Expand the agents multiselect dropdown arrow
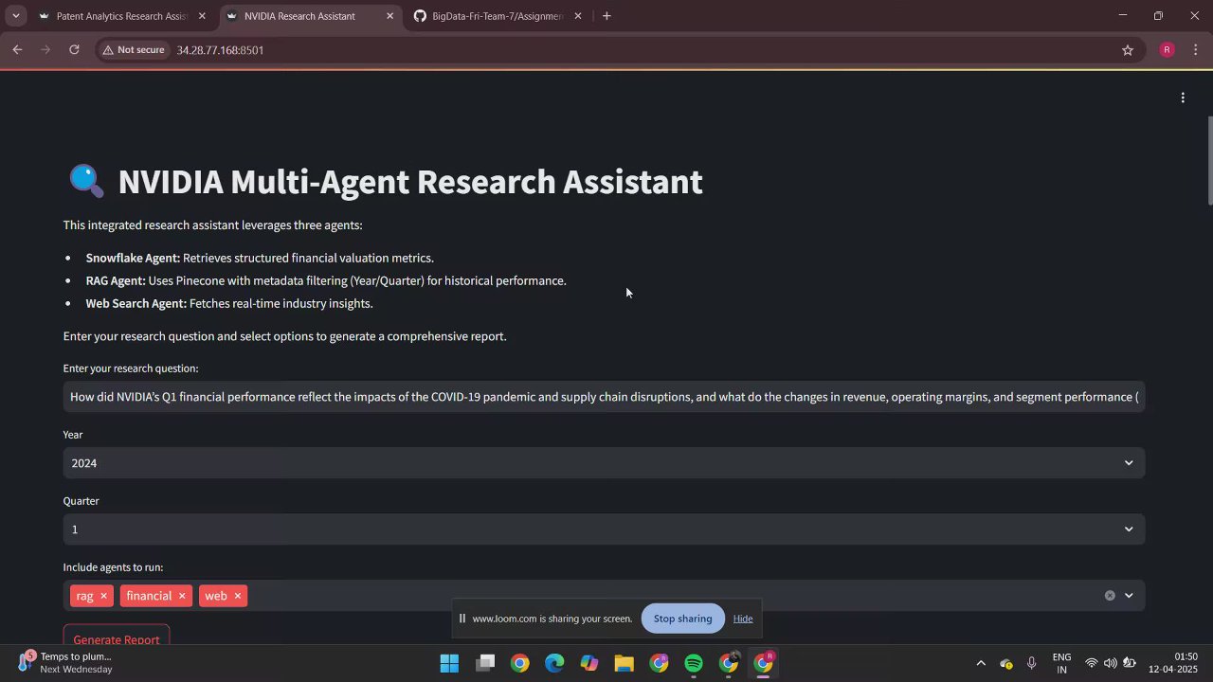The image size is (1213, 682). coord(1129,596)
